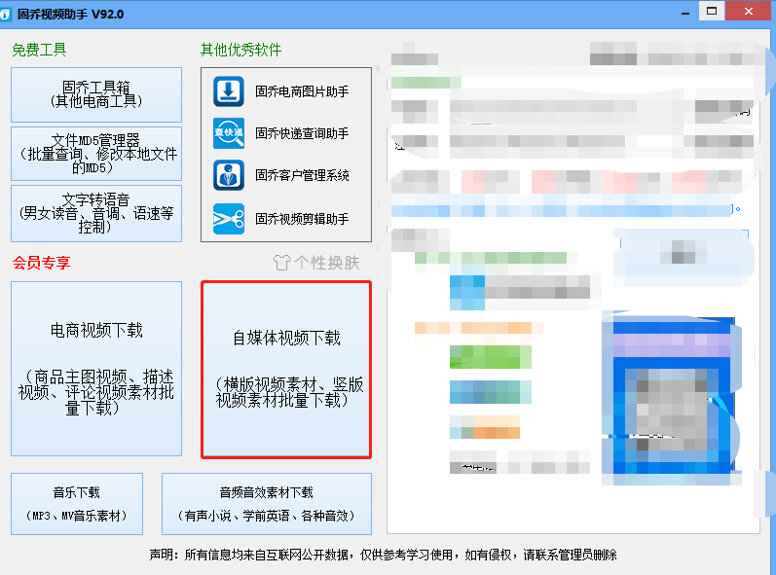This screenshot has height=575, width=776.
Task: Click the app icon in title bar
Action: (x=5, y=15)
